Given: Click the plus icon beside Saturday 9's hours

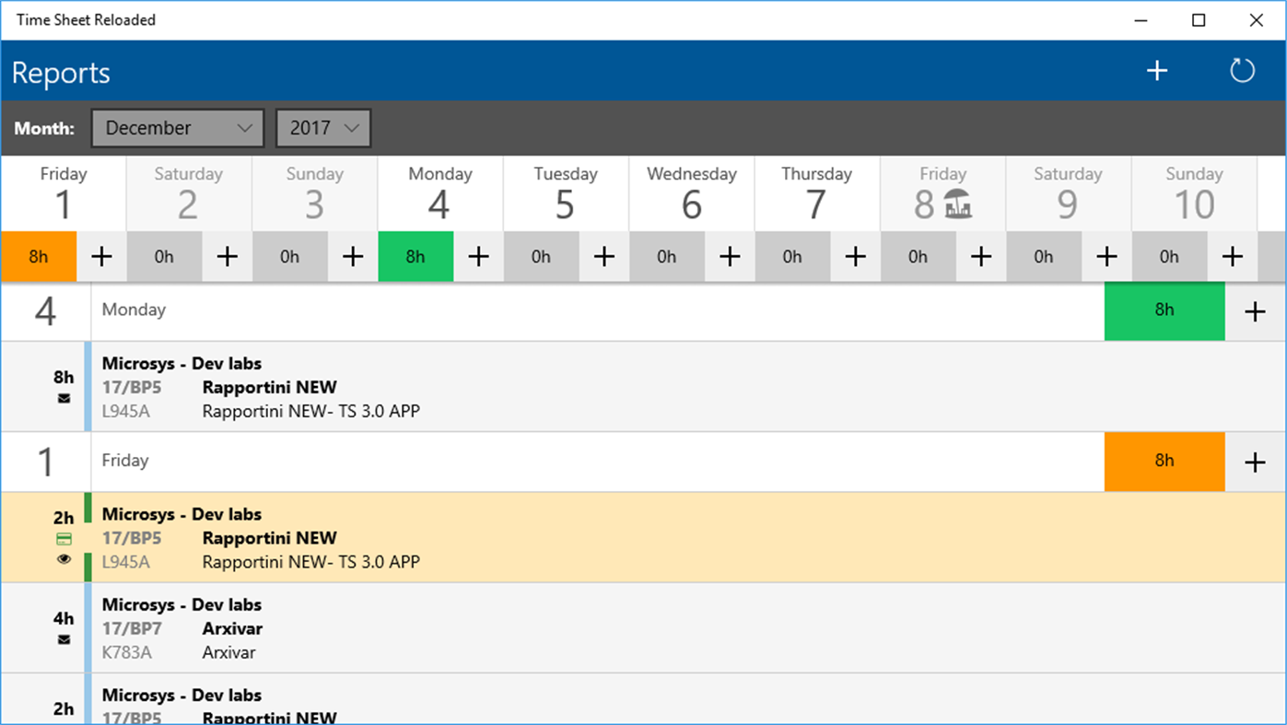Looking at the screenshot, I should (1106, 257).
